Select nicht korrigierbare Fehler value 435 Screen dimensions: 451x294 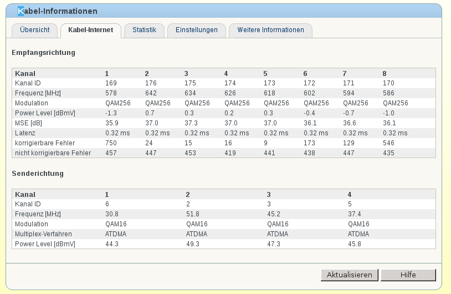pos(388,153)
